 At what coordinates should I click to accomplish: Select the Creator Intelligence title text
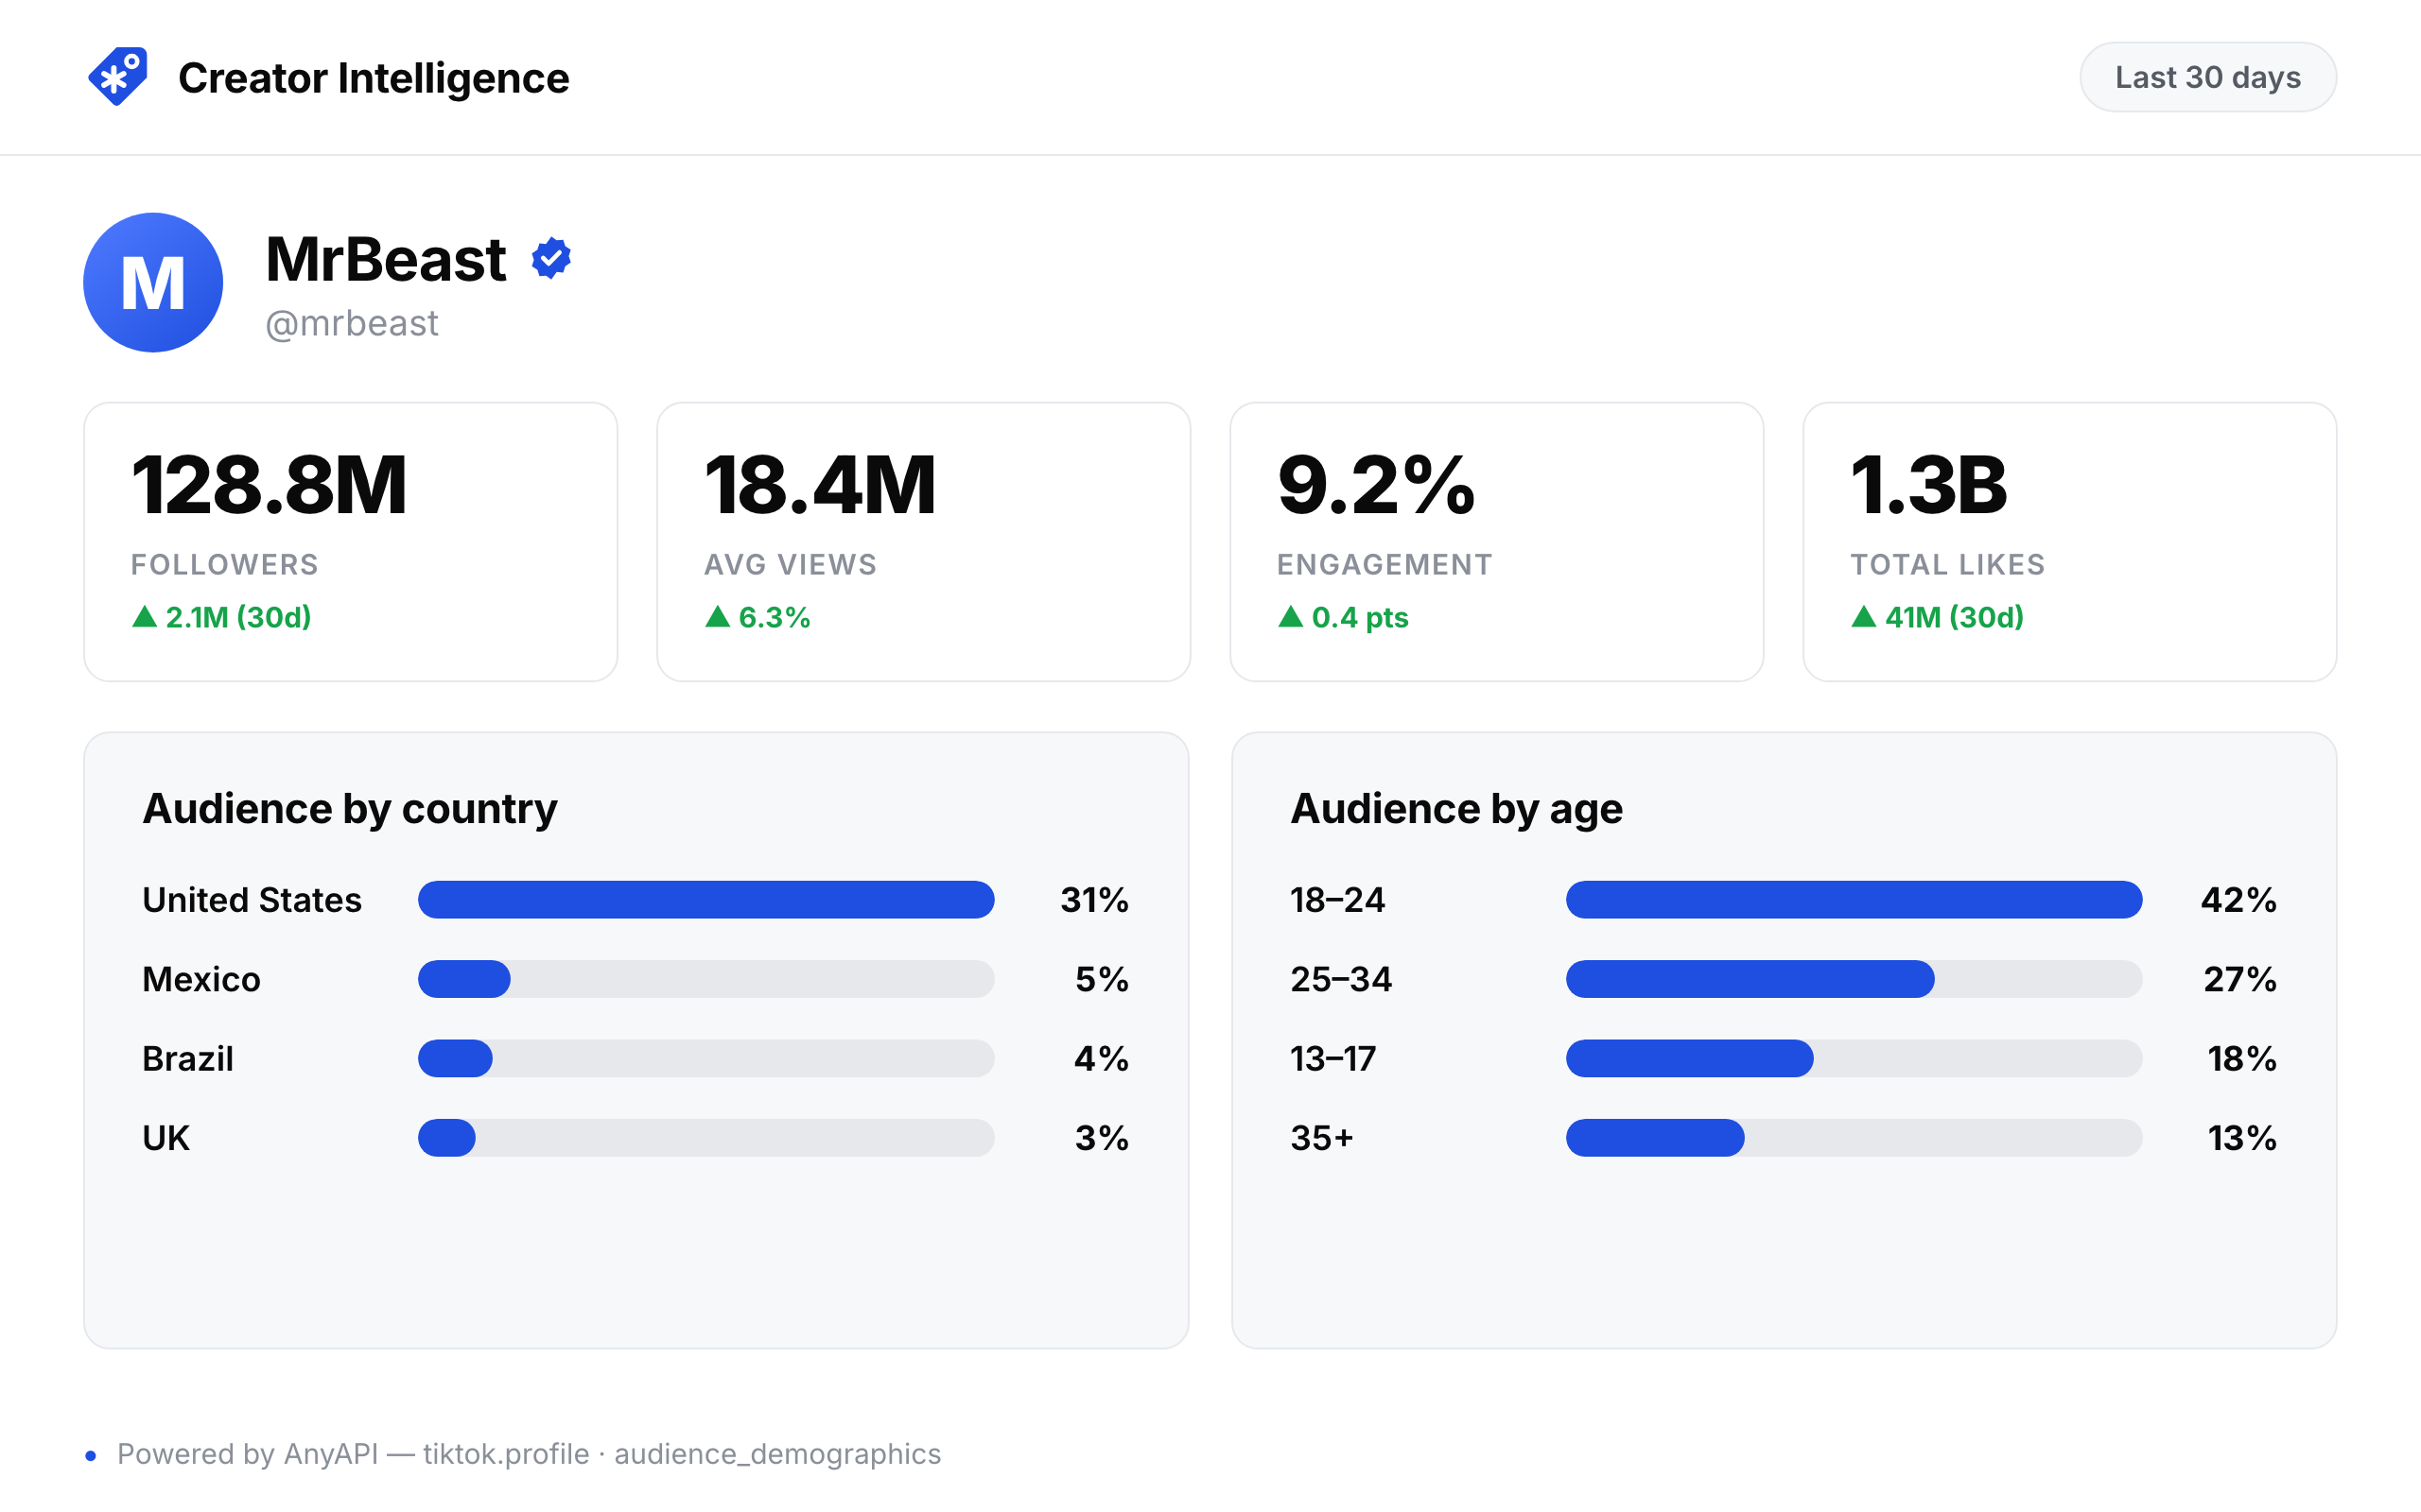(374, 78)
